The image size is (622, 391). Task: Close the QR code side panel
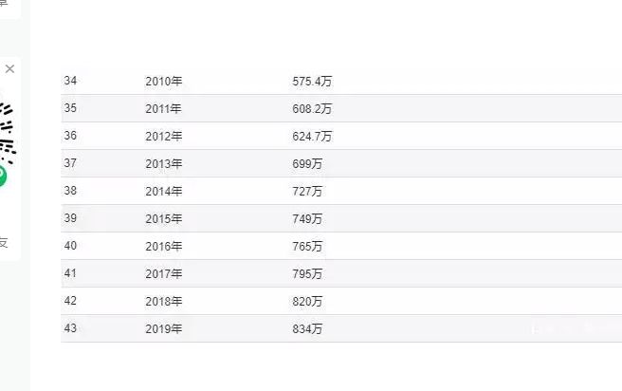(x=9, y=69)
